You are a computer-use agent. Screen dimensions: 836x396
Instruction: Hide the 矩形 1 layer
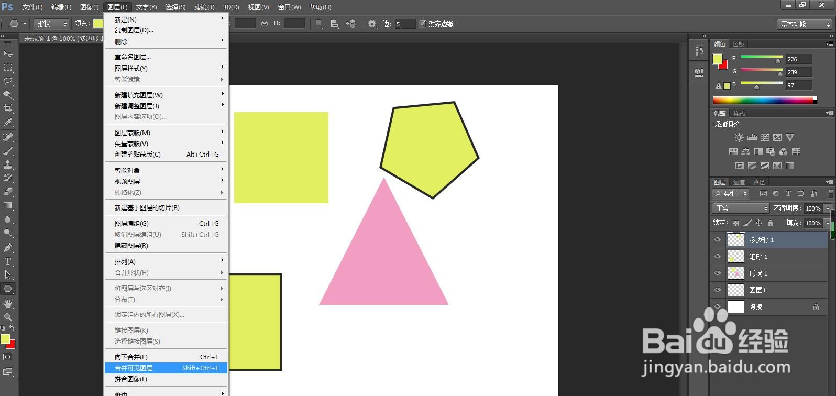[x=718, y=257]
